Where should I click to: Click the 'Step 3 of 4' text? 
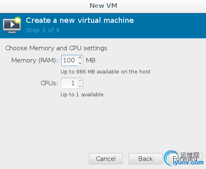pos(43,30)
